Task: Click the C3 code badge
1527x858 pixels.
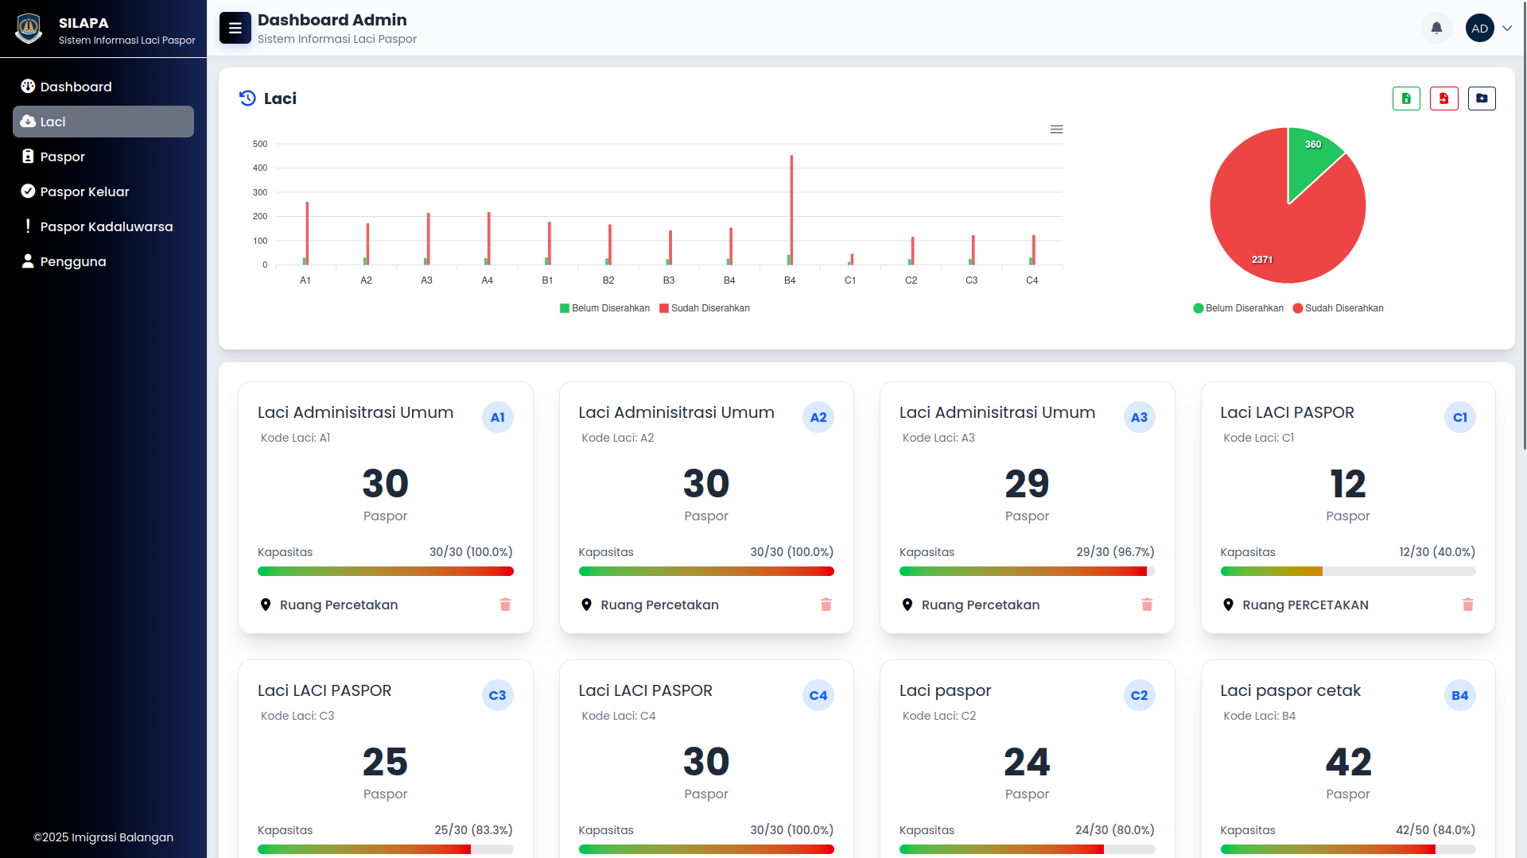Action: coord(498,695)
